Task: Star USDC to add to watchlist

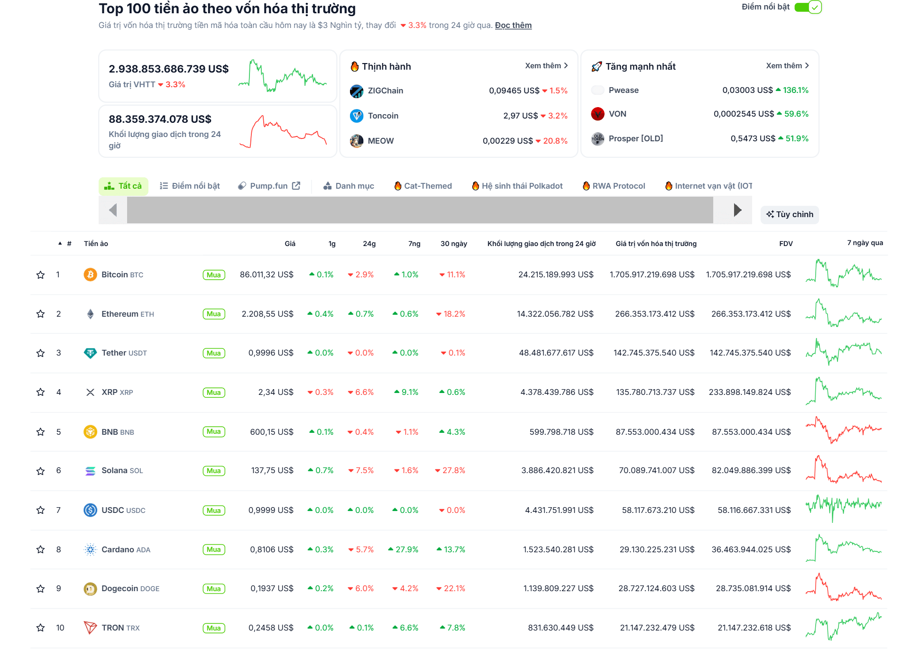Action: tap(41, 510)
